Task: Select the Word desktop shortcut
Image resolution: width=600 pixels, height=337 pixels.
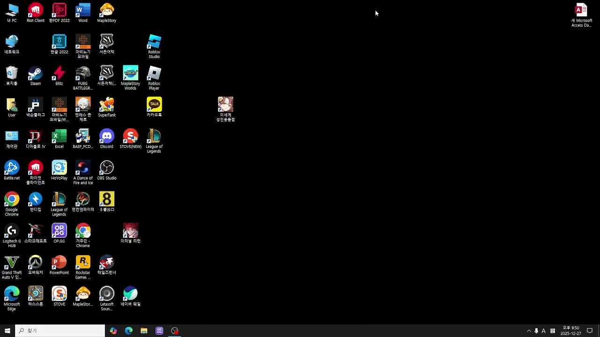Action: 83,13
